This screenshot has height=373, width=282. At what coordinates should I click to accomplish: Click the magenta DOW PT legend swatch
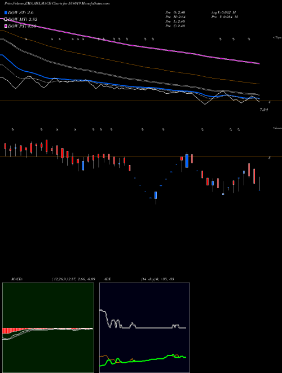[x=6, y=26]
